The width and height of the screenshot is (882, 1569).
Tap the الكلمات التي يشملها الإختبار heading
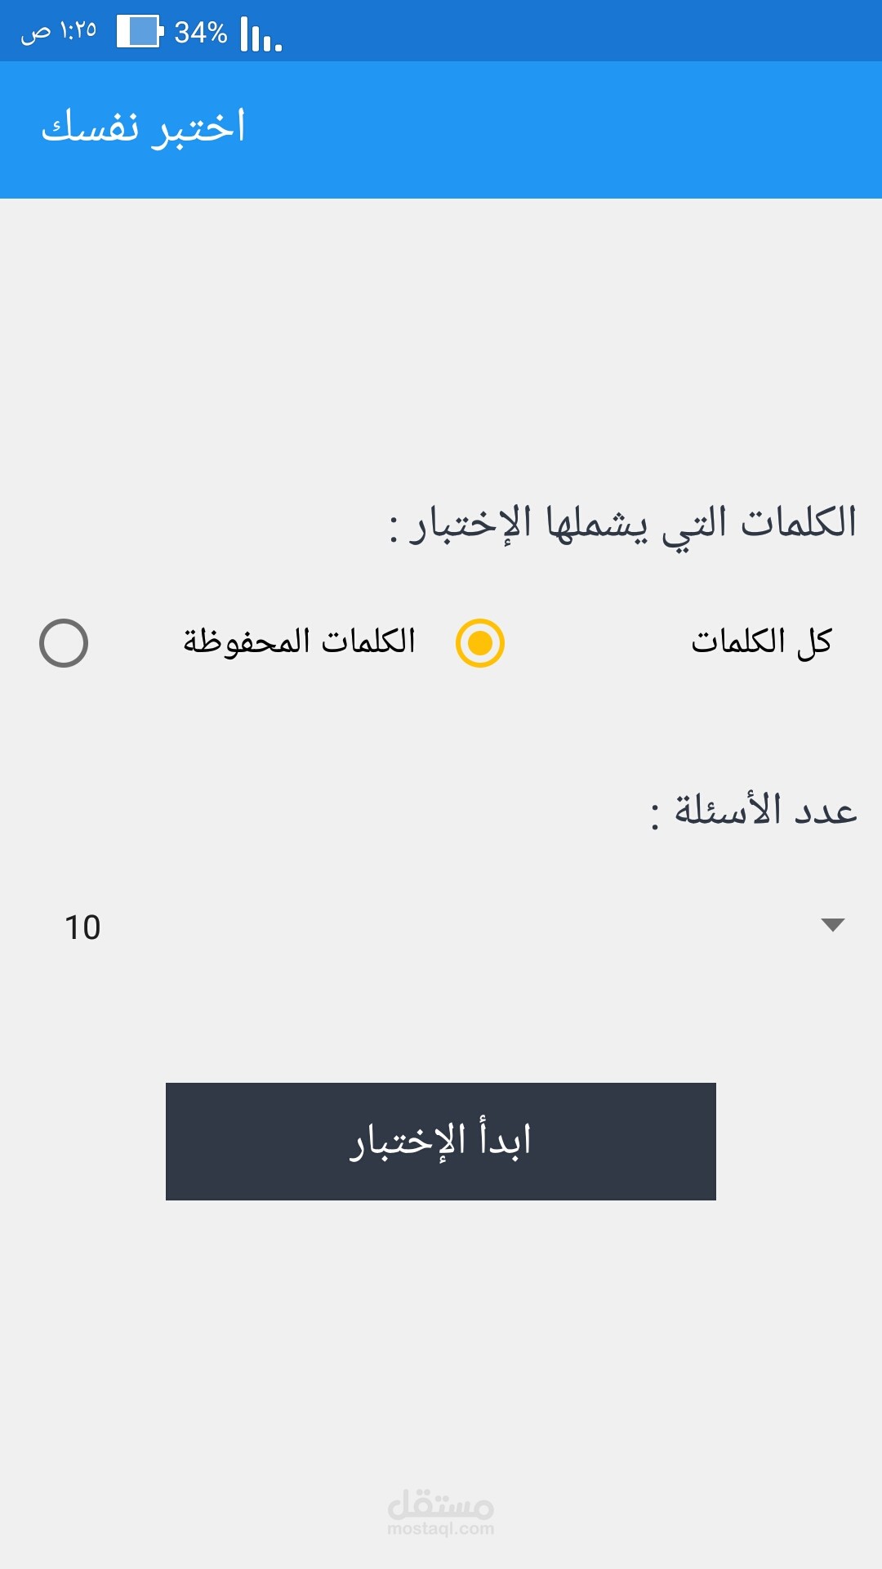click(623, 525)
